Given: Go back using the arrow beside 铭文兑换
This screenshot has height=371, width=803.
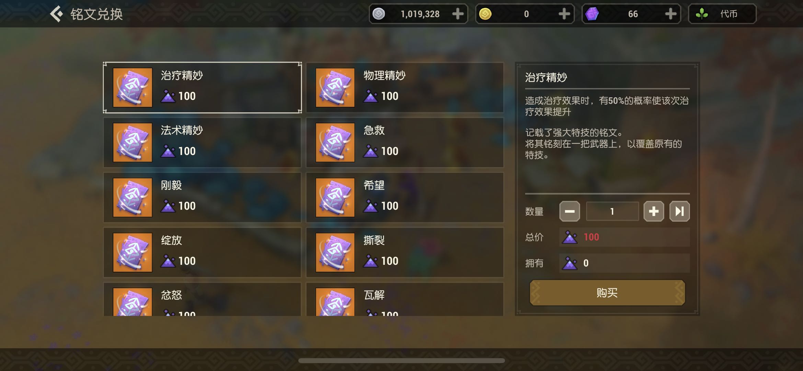Looking at the screenshot, I should [x=57, y=14].
